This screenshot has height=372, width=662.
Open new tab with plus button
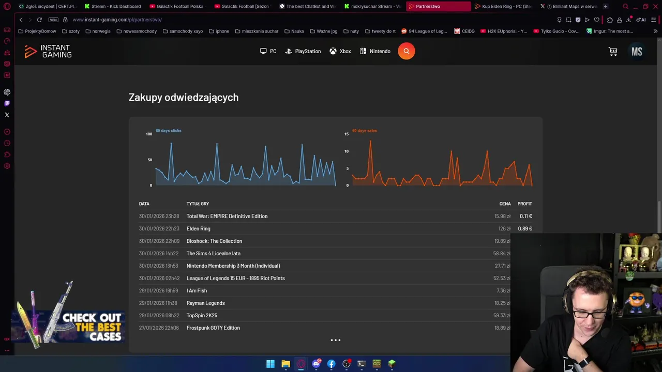(x=605, y=6)
